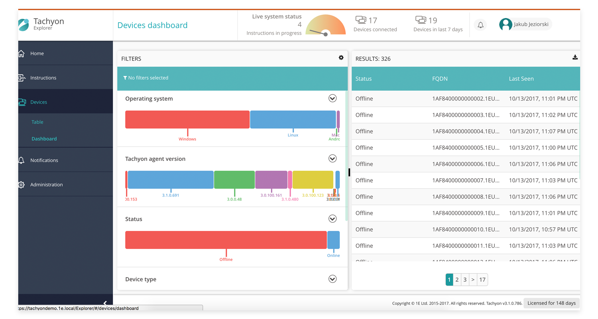
Task: Click 10/13/2017, 10:57 PM UTC cell
Action: [x=543, y=229]
